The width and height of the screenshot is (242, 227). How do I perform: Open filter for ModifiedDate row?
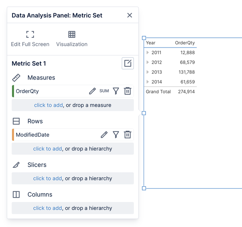pos(116,134)
